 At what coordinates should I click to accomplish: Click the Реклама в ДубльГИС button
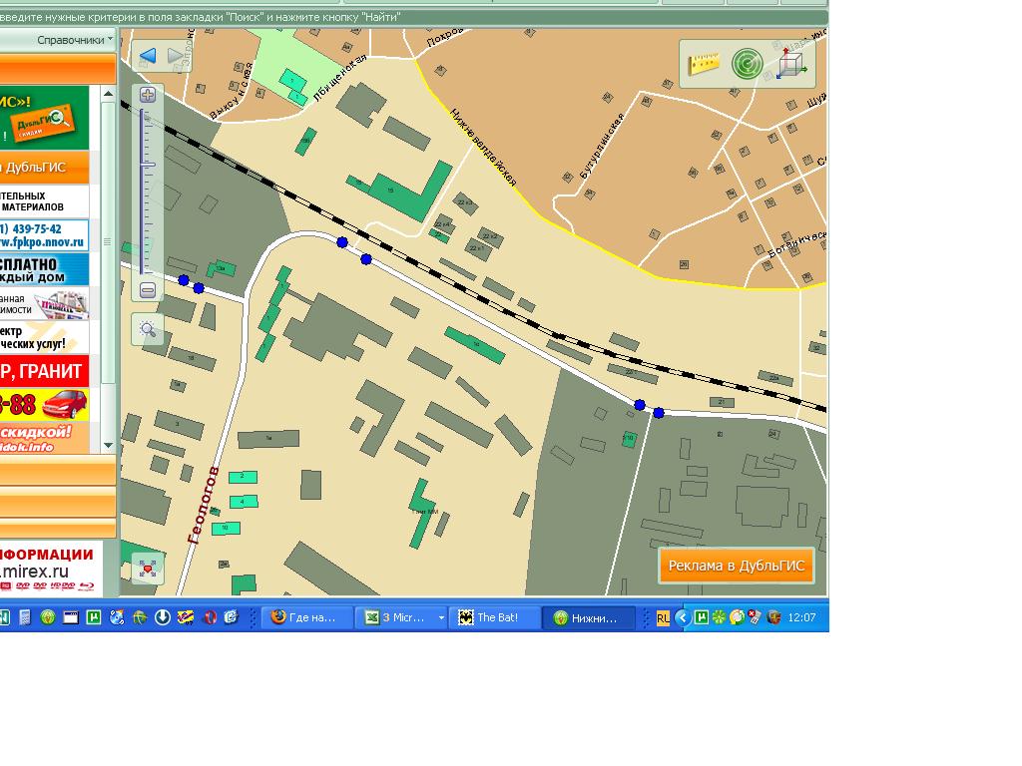pyautogui.click(x=736, y=566)
